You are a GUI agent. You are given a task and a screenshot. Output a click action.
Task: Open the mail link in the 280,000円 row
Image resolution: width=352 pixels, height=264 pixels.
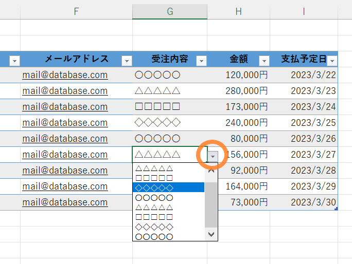[x=65, y=91]
